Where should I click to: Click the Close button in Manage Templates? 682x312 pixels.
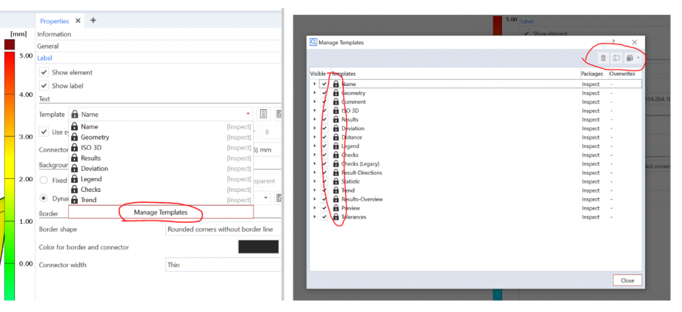[627, 280]
